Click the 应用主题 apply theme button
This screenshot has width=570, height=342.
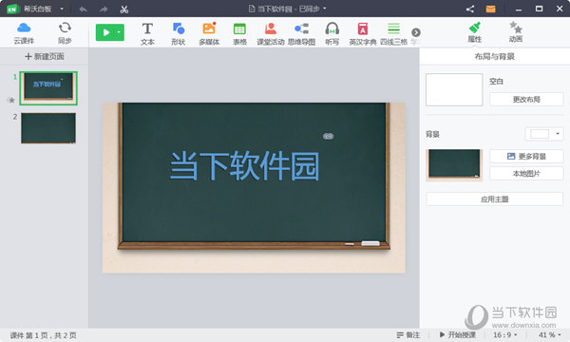click(x=494, y=199)
